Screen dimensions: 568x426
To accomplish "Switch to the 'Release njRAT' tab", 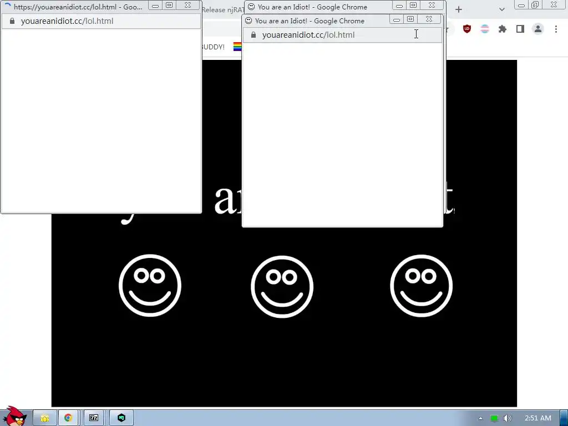I will click(x=223, y=10).
